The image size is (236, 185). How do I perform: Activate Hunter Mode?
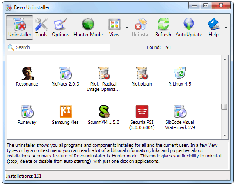pos(88,28)
